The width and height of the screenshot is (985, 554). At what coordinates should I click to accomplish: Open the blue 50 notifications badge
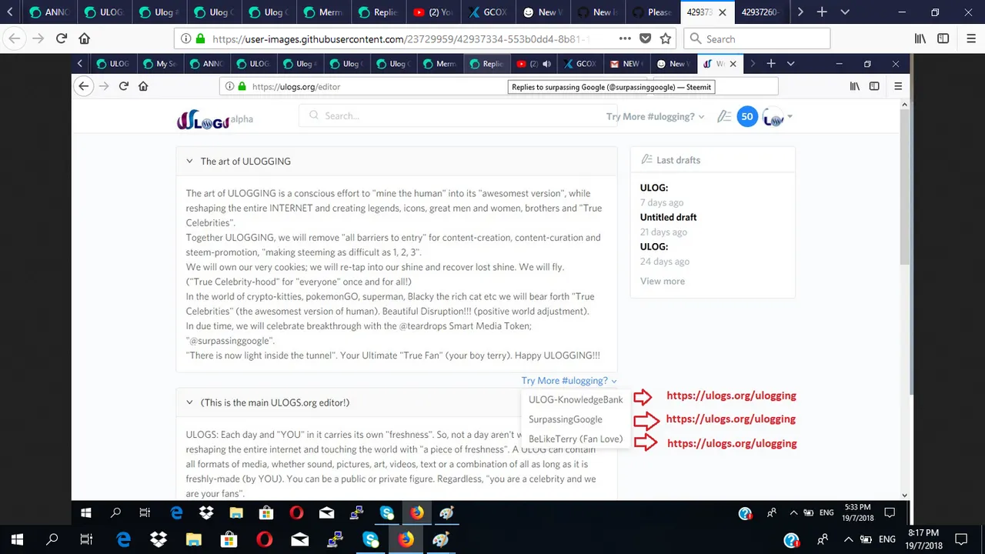747,117
